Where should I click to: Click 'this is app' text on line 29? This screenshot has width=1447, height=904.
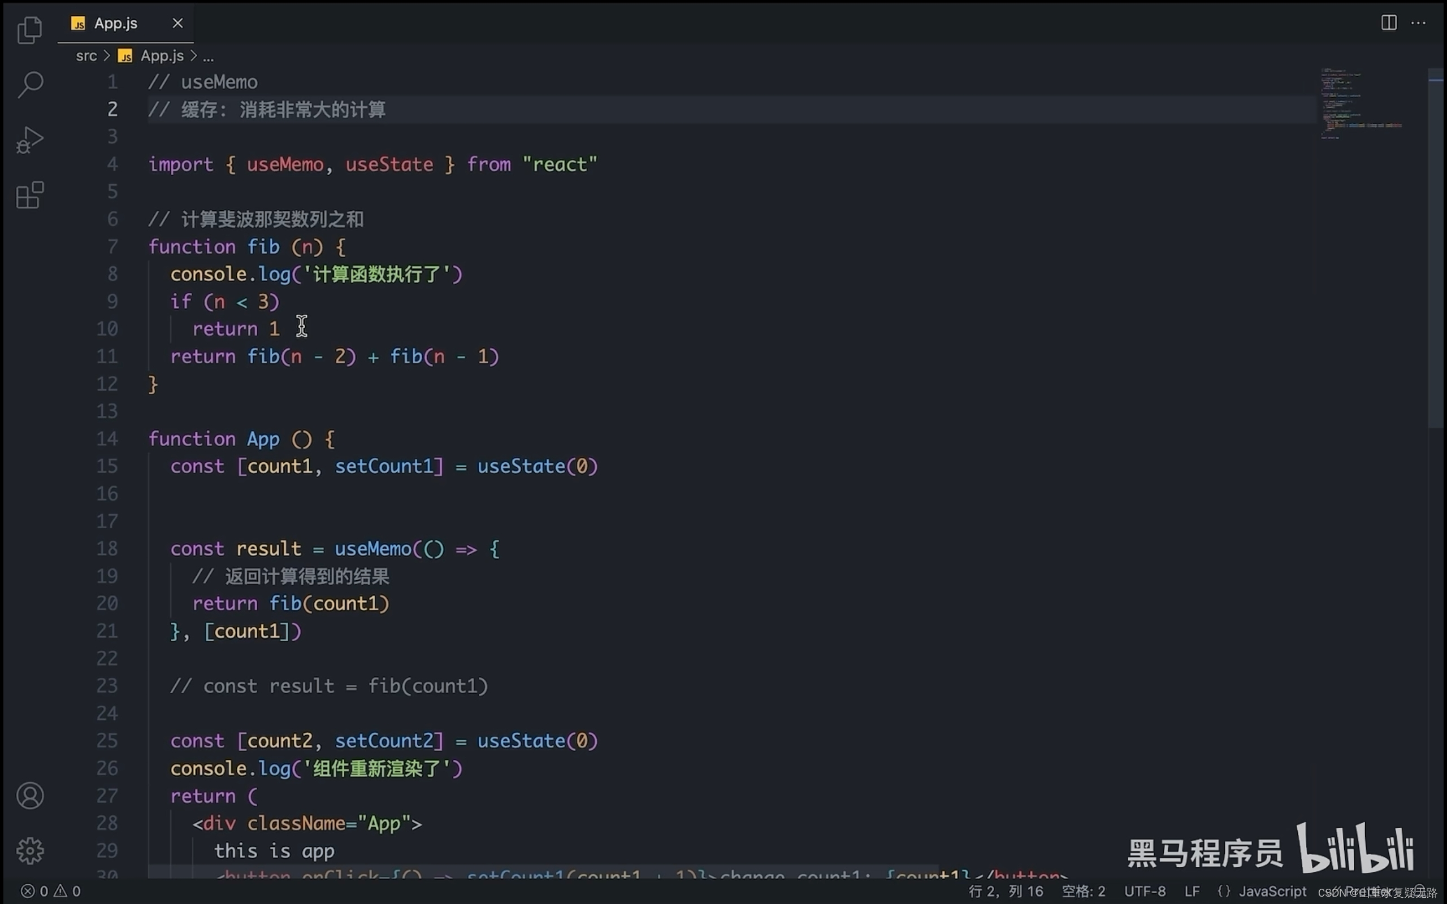pos(275,851)
